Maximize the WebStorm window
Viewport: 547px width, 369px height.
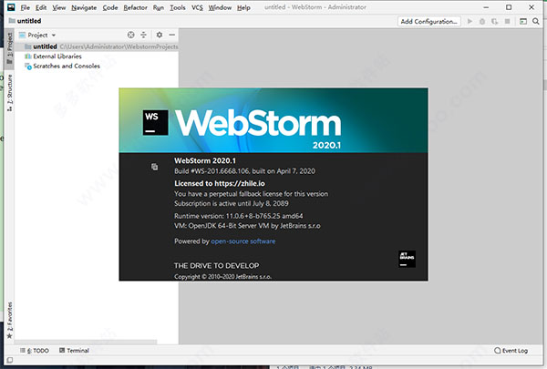tap(509, 7)
